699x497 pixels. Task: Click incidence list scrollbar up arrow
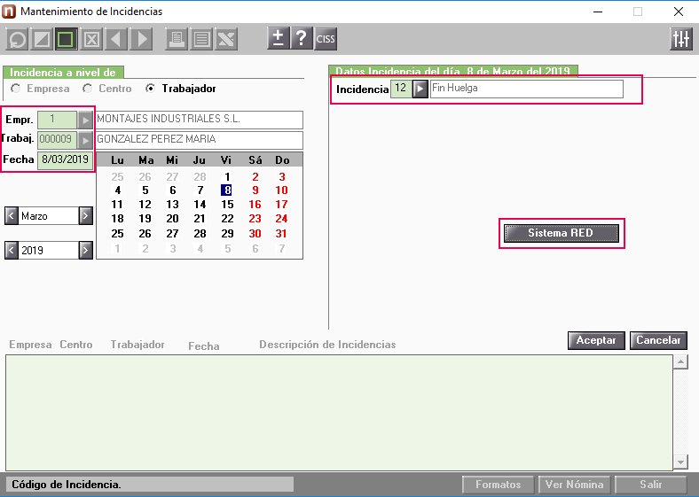tap(680, 362)
